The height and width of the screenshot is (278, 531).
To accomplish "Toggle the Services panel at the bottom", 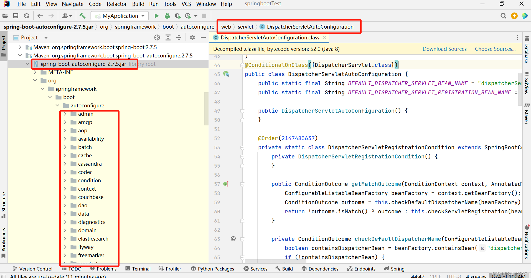I will click(x=255, y=269).
